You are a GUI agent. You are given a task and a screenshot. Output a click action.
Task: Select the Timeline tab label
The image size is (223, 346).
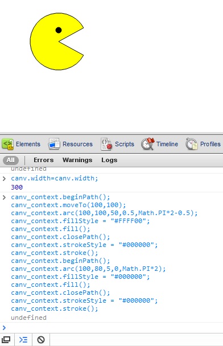click(x=167, y=144)
